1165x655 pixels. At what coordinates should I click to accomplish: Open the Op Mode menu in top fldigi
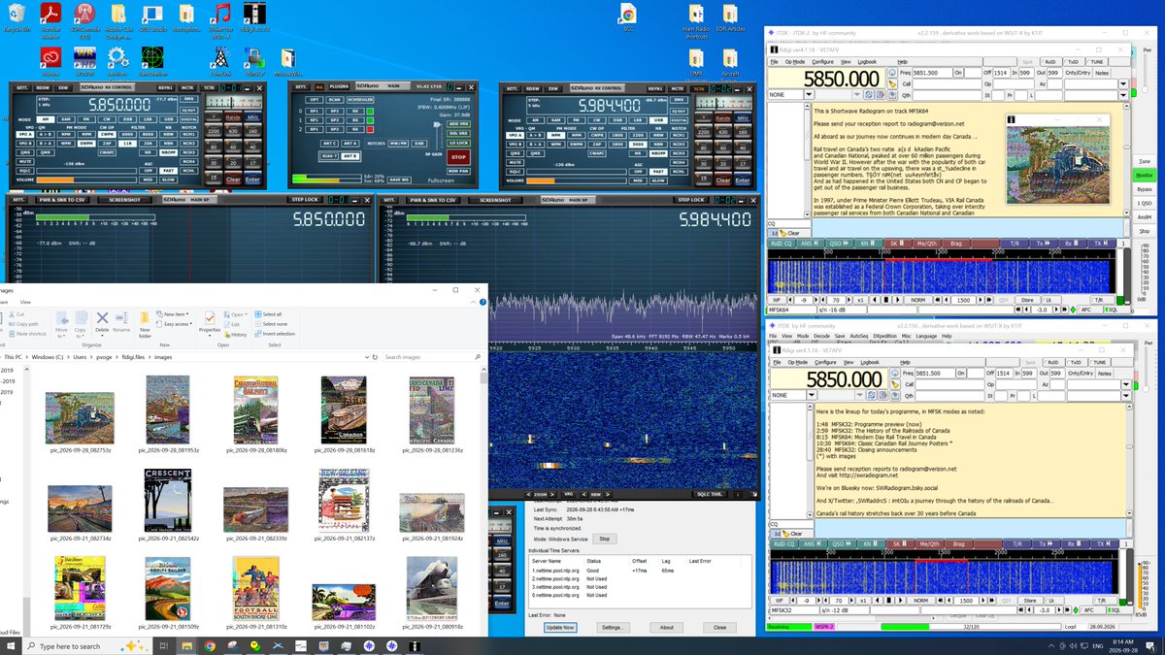795,61
